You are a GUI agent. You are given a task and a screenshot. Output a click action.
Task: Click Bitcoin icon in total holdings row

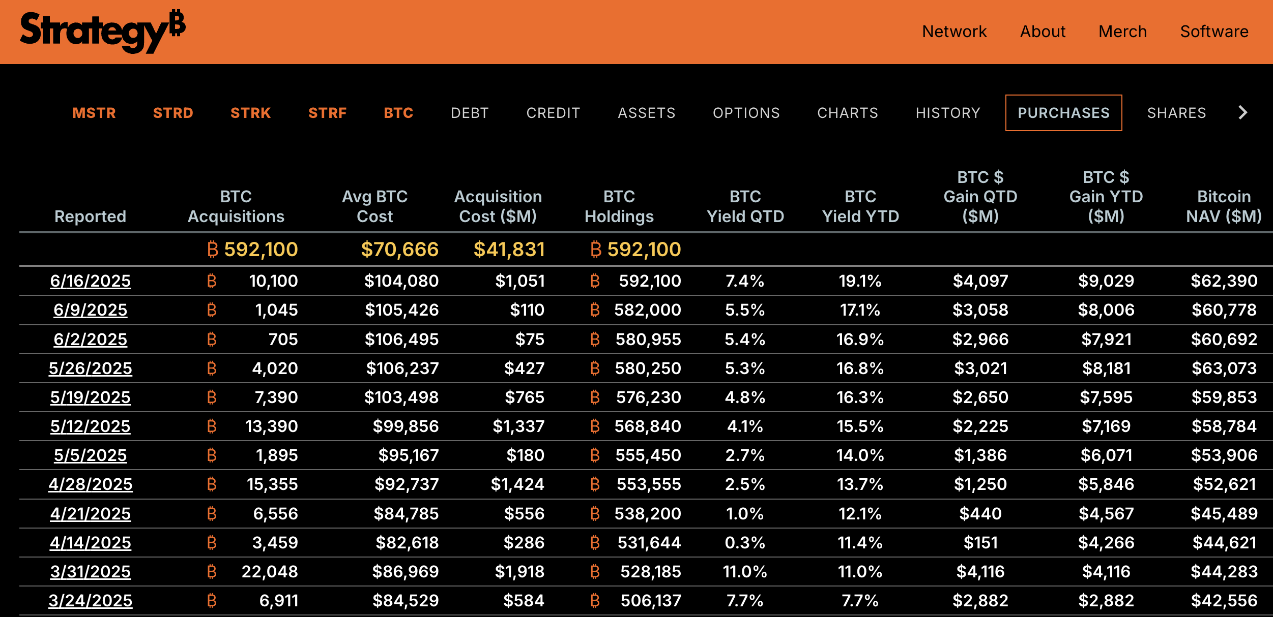[x=596, y=250]
